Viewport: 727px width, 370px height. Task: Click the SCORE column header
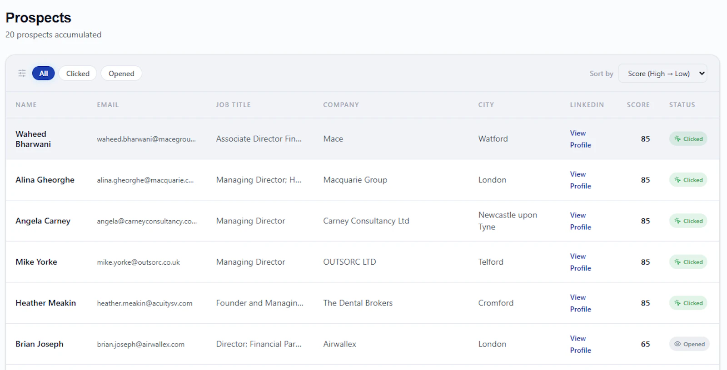[x=638, y=104]
